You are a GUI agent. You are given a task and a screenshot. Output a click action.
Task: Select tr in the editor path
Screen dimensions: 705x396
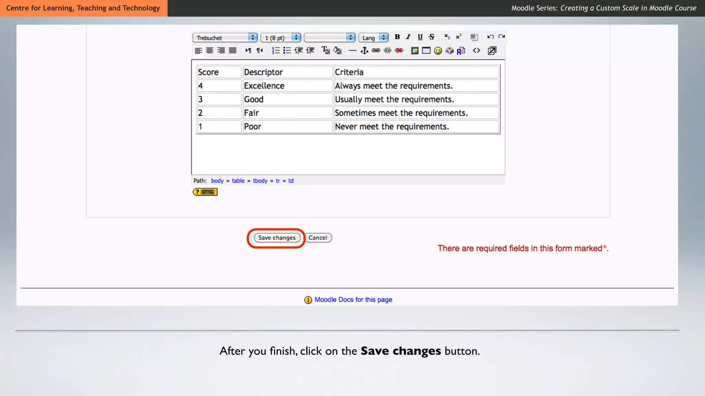[278, 181]
